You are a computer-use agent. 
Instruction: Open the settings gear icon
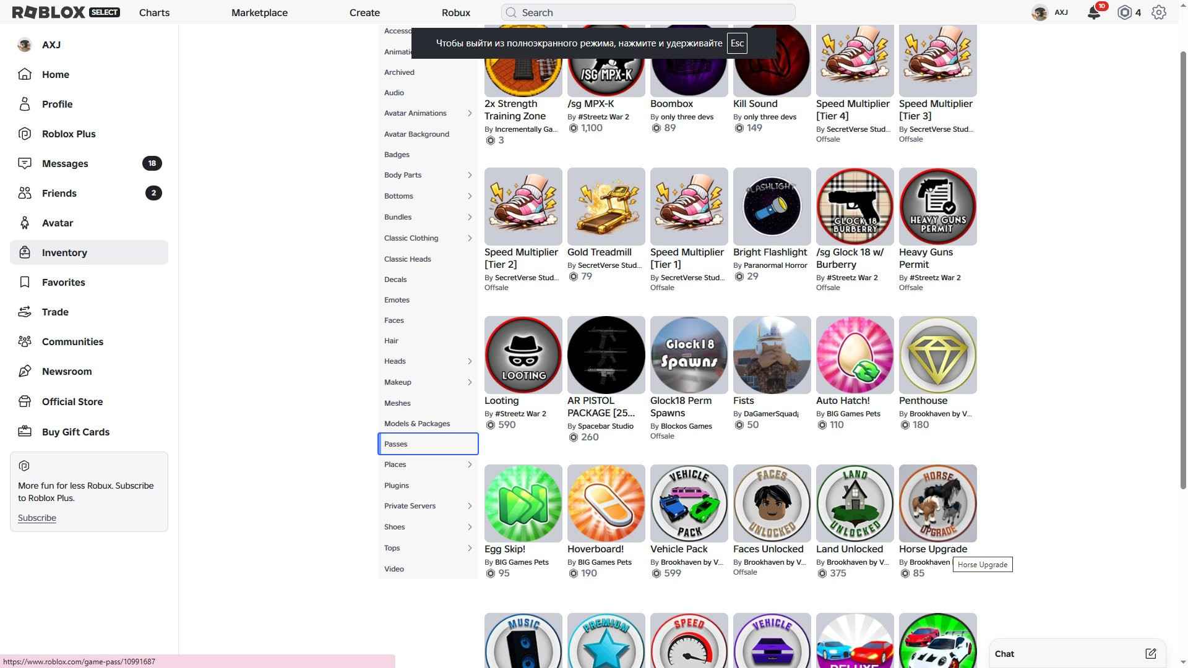(x=1159, y=12)
